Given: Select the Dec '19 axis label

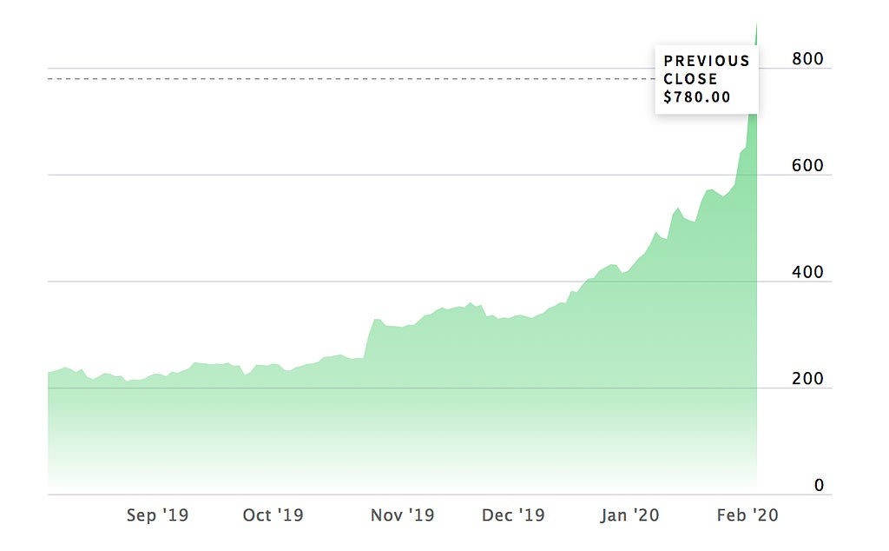Looking at the screenshot, I should [x=513, y=515].
